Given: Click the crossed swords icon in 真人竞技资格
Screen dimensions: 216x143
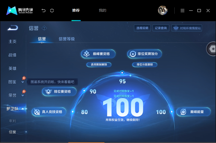Looking at the screenshot, I should (x=37, y=112).
